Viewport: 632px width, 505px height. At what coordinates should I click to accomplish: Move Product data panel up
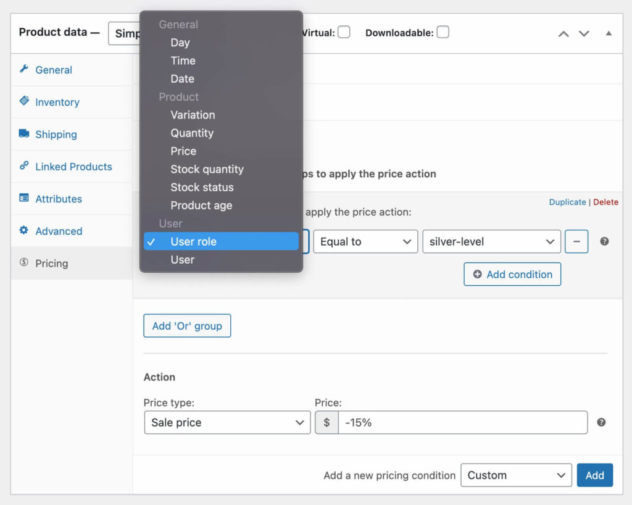[x=563, y=34]
